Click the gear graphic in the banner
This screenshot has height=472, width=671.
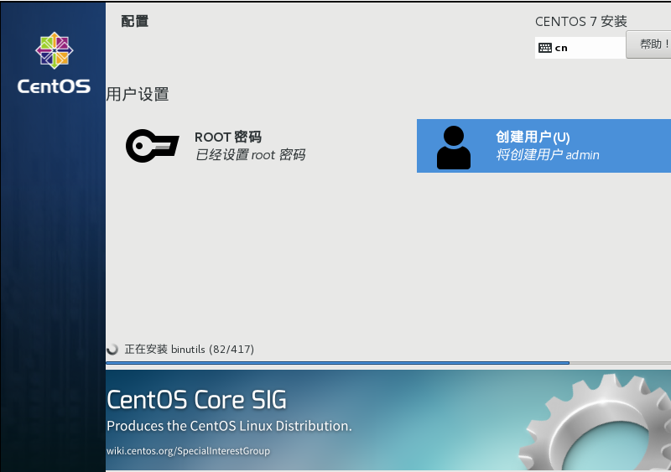point(595,422)
